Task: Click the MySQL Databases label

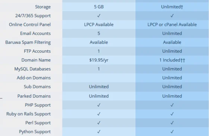Action: point(32,69)
